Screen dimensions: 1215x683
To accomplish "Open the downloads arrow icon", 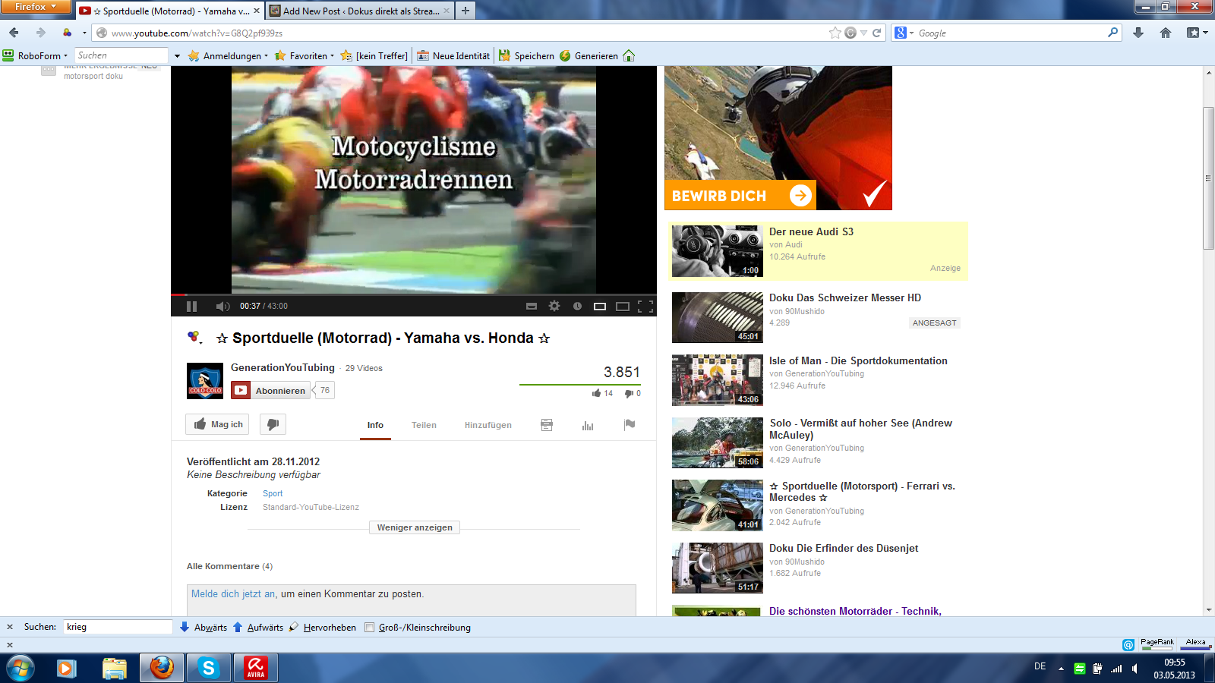I will click(x=1138, y=33).
